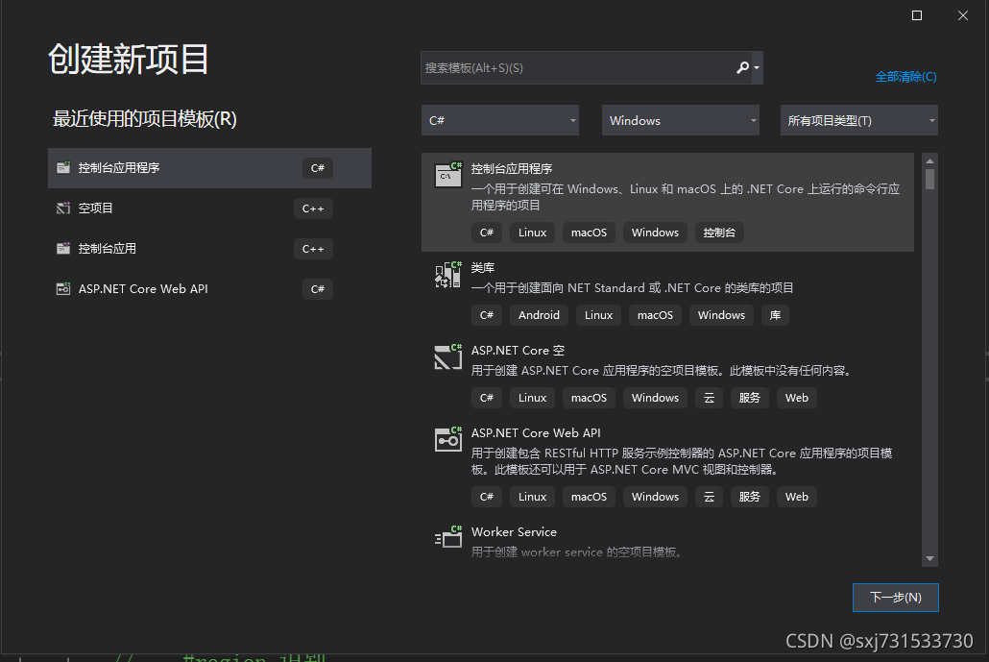Open the C# language filter dropdown
This screenshot has height=662, width=989.
pyautogui.click(x=500, y=120)
